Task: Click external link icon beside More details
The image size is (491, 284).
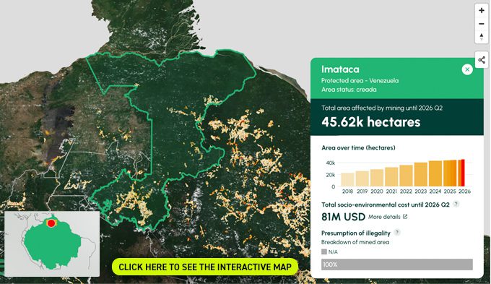Action: coord(405,217)
